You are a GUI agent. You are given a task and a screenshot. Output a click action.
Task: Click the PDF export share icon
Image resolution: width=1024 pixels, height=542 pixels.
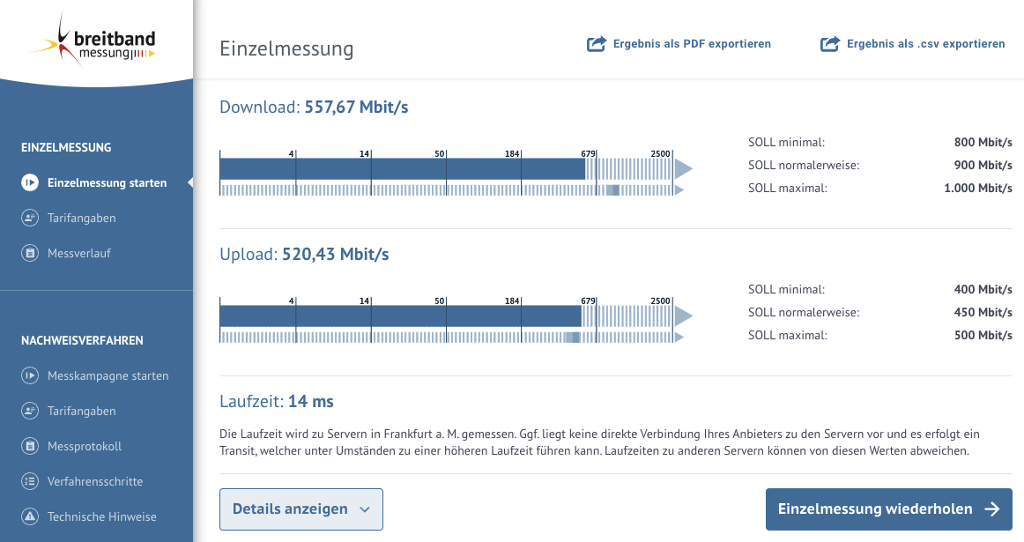597,42
